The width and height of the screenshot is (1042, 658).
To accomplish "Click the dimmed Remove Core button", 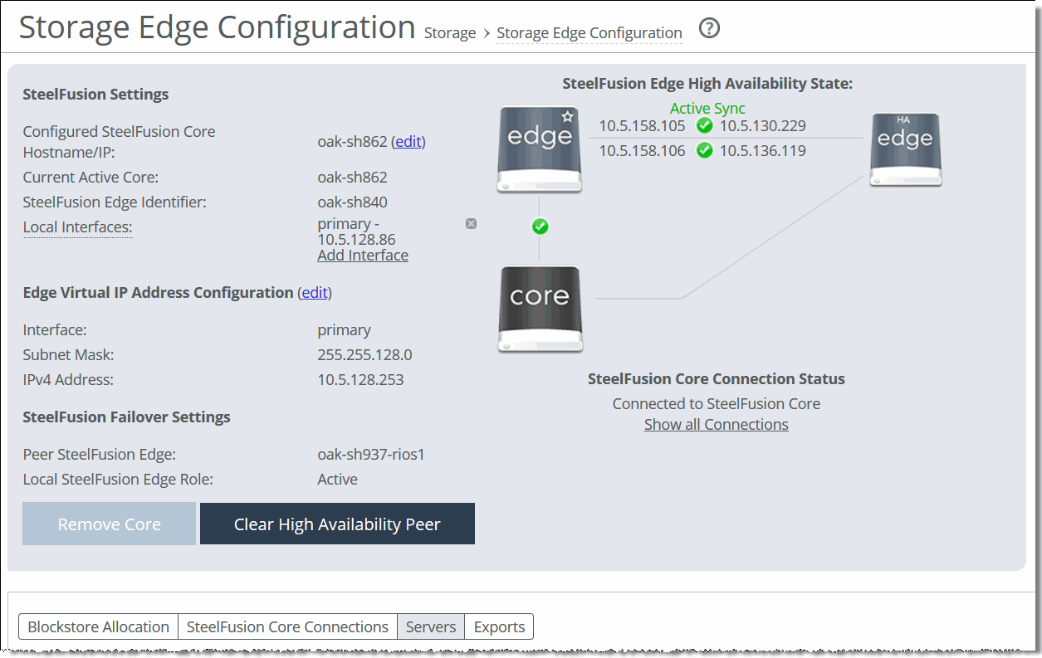I will tap(108, 524).
